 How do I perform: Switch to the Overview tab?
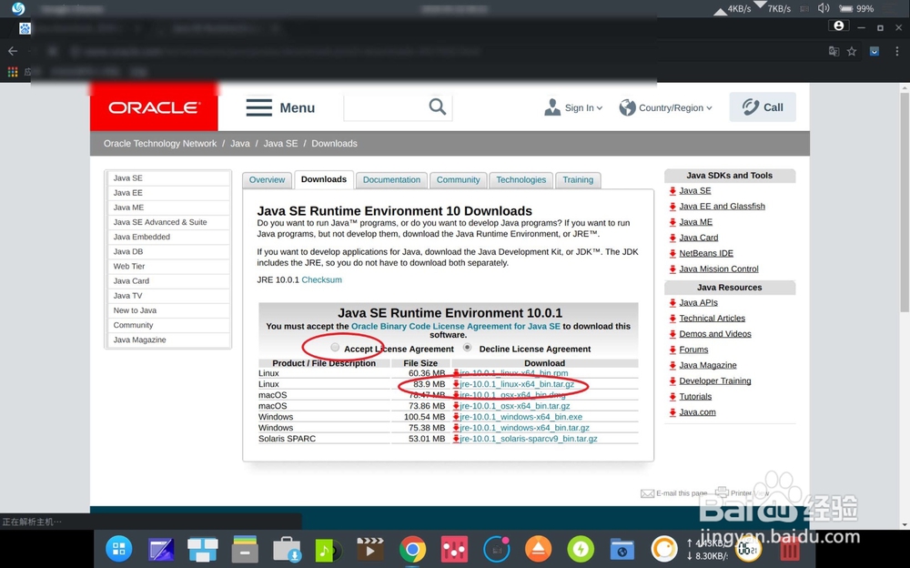pyautogui.click(x=267, y=180)
